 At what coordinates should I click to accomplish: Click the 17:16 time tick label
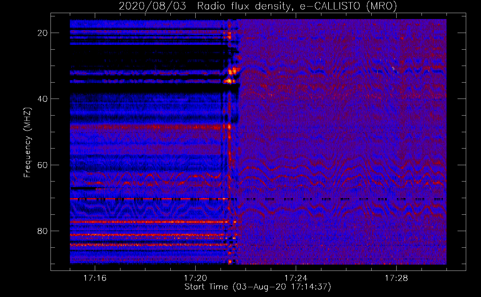click(95, 278)
